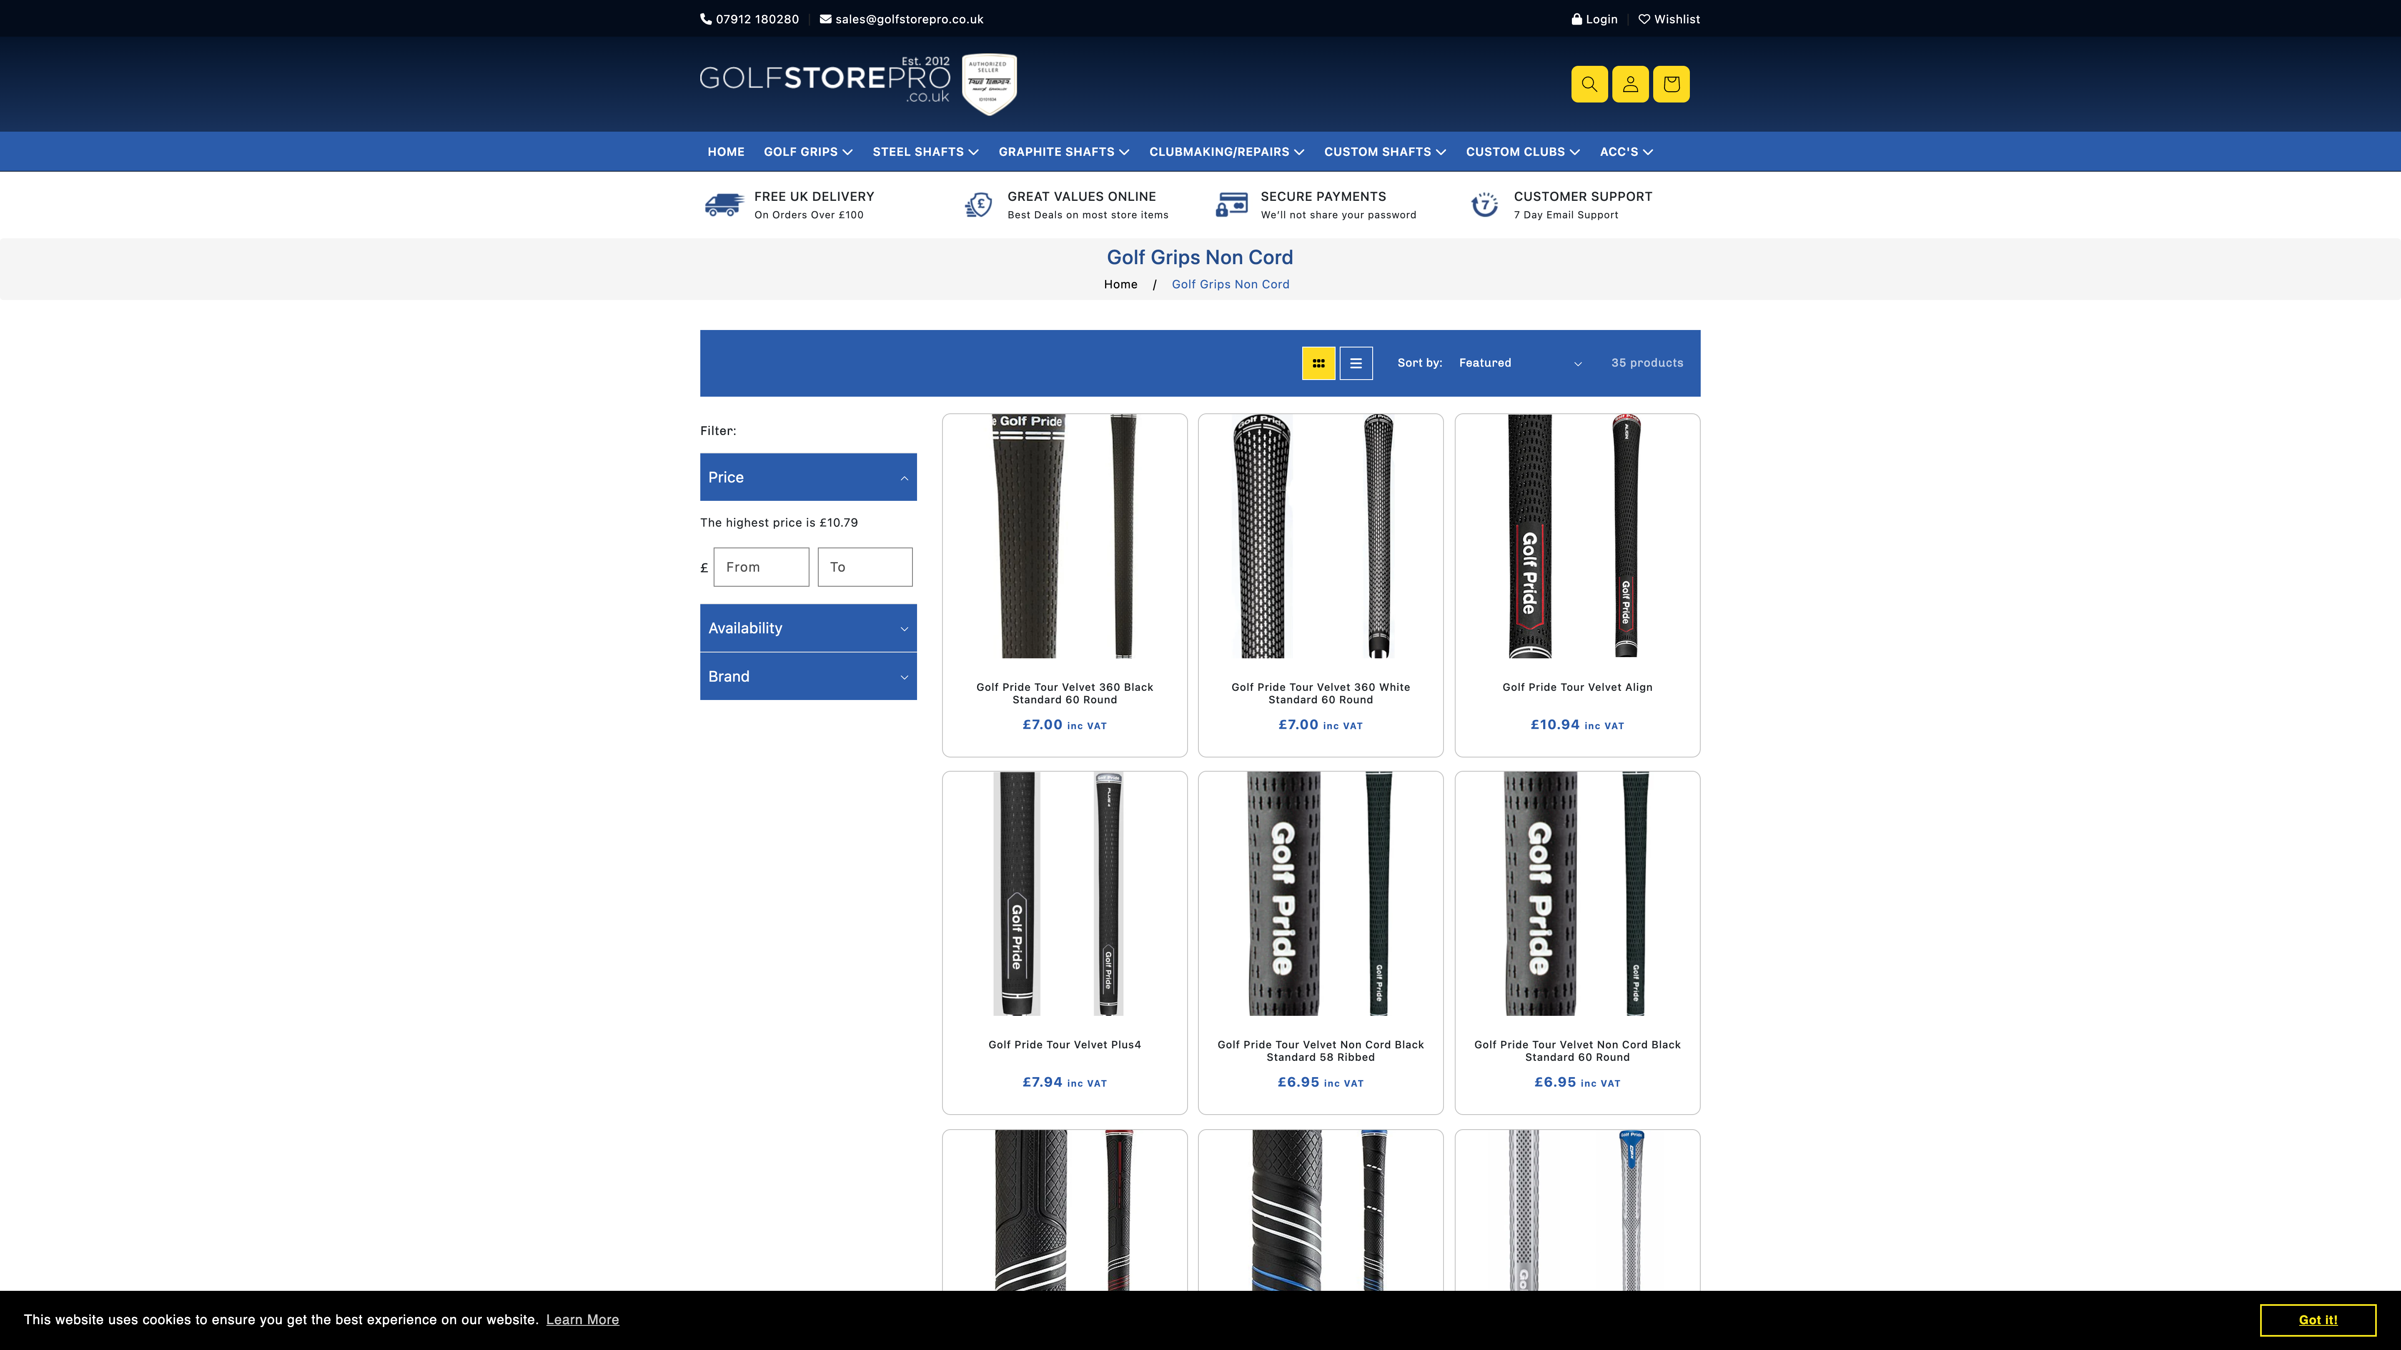Open Tour Velvet Align product image

click(1577, 537)
